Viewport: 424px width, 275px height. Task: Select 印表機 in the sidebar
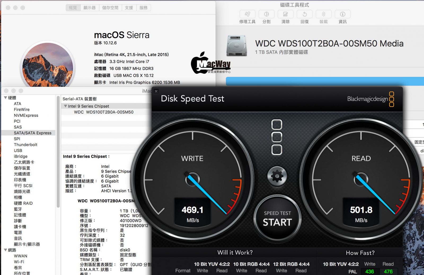click(x=20, y=180)
